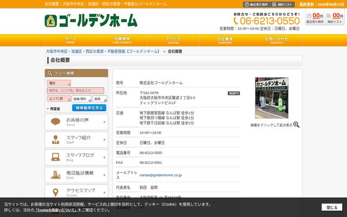Image resolution: width=347 pixels, height=217 pixels.
Task: Click the 検索結果を見る button
Action: coord(89,108)
